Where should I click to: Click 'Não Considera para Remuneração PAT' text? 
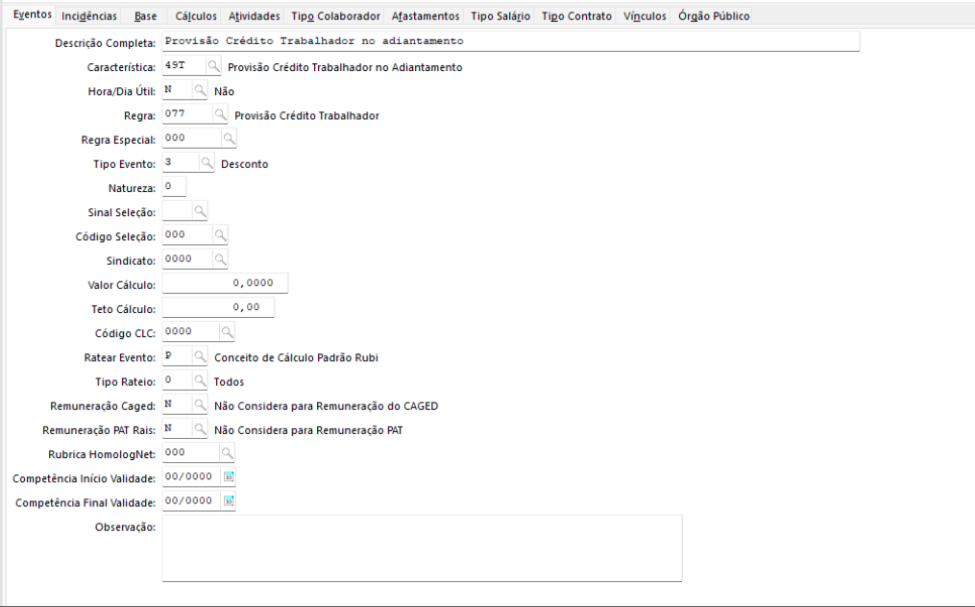(x=308, y=430)
